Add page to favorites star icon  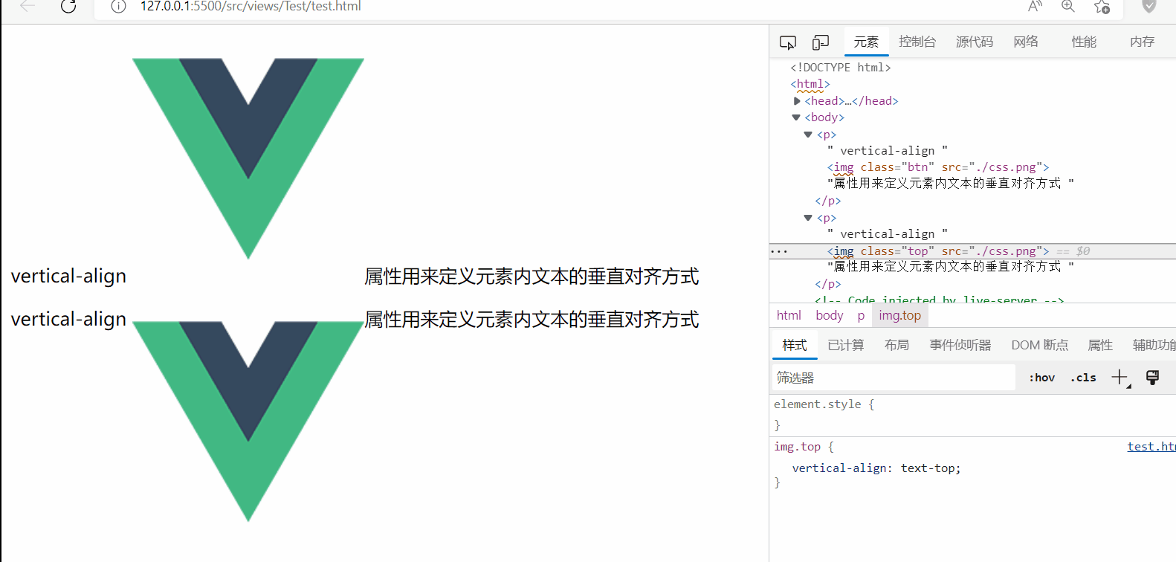pos(1102,6)
